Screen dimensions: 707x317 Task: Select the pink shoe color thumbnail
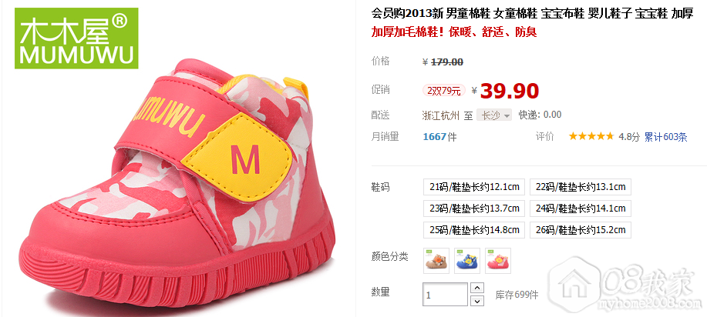pyautogui.click(x=498, y=261)
